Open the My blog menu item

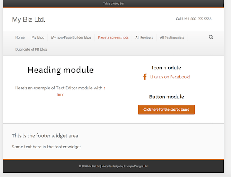point(38,37)
